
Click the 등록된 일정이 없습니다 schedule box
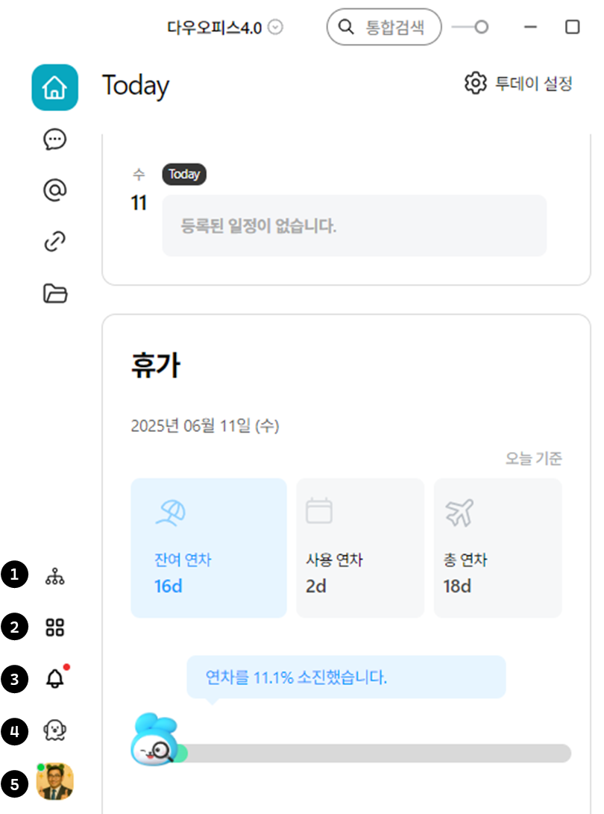(354, 226)
